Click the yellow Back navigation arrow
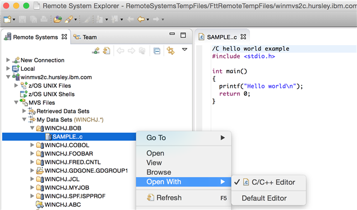Screen dimensions: 357x210 pyautogui.click(x=141, y=19)
